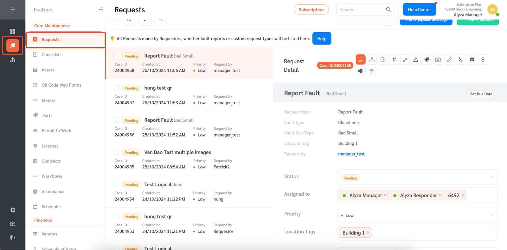Open manager_test requester link in detail
Image resolution: width=507 pixels, height=250 pixels.
[351, 154]
